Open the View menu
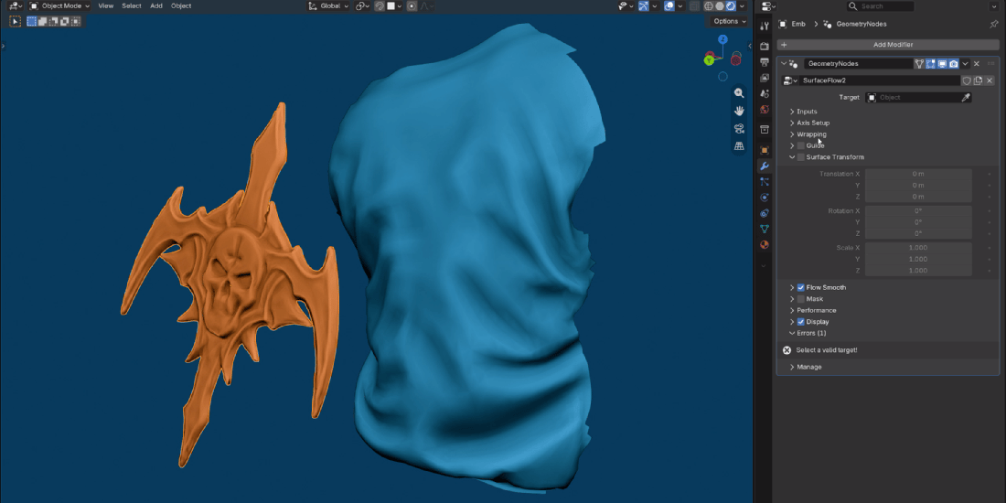The width and height of the screenshot is (1006, 503). tap(106, 5)
